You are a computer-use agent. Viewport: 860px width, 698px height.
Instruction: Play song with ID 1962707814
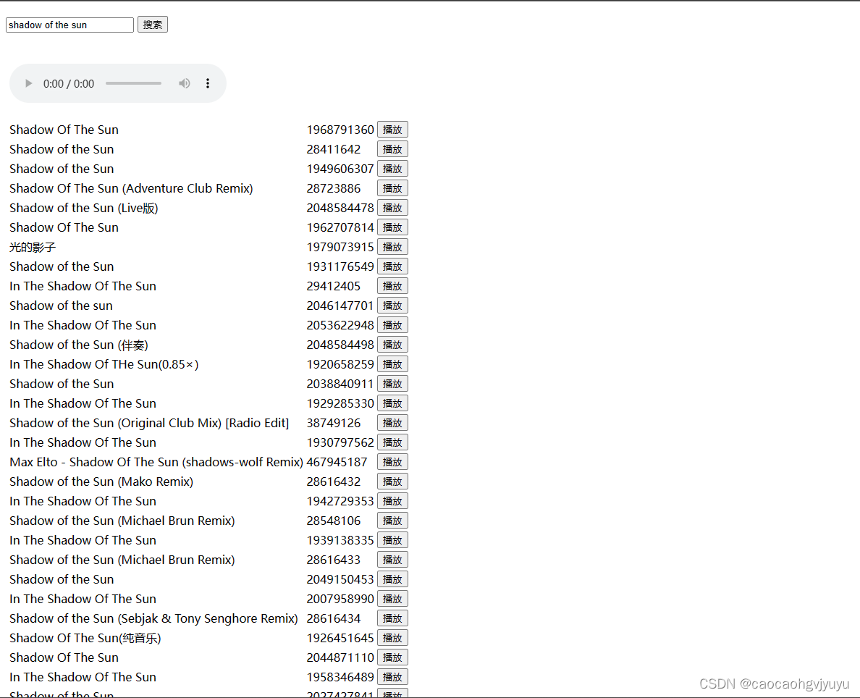392,227
